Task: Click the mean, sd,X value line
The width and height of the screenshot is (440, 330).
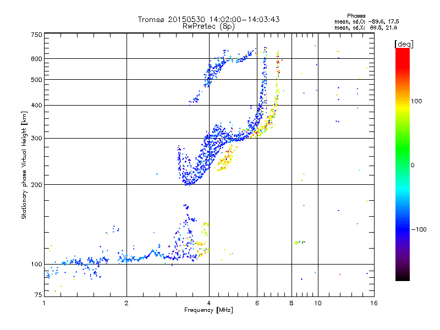Action: (x=362, y=28)
